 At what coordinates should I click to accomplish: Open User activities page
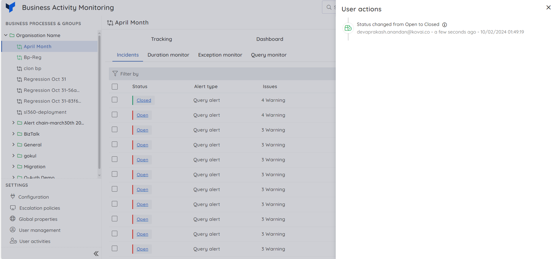click(x=35, y=241)
